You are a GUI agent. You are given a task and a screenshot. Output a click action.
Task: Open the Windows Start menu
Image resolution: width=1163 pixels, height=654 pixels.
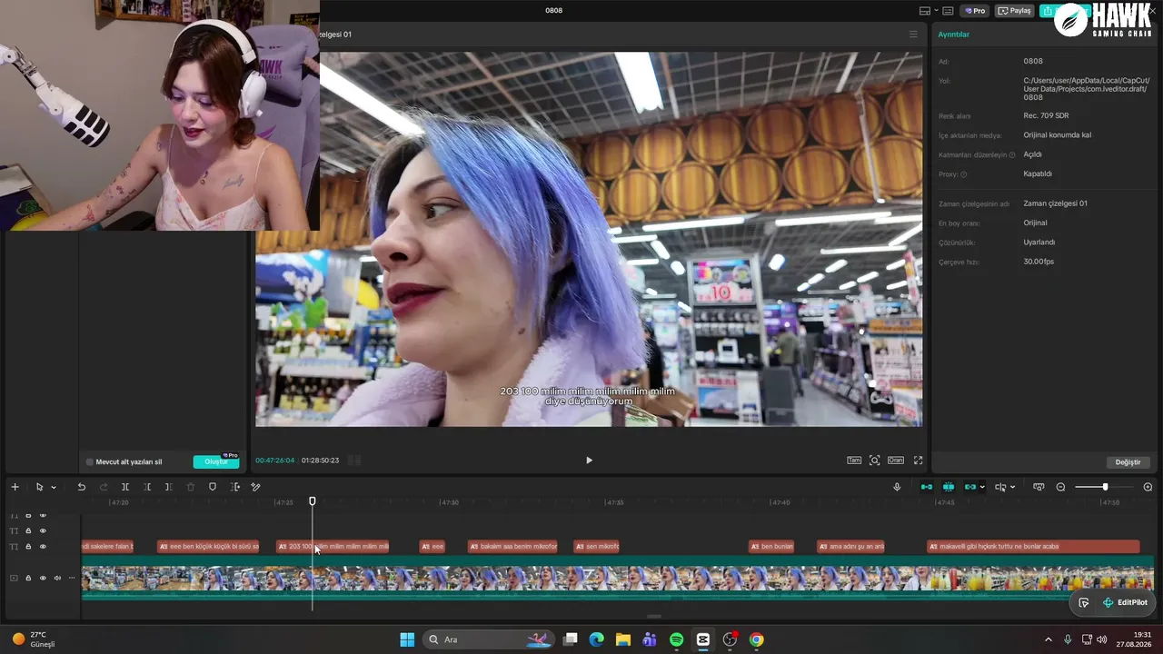point(407,639)
